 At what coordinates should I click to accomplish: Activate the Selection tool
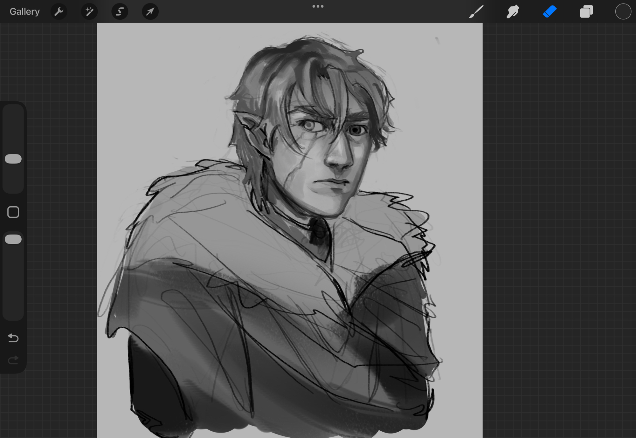pos(120,12)
